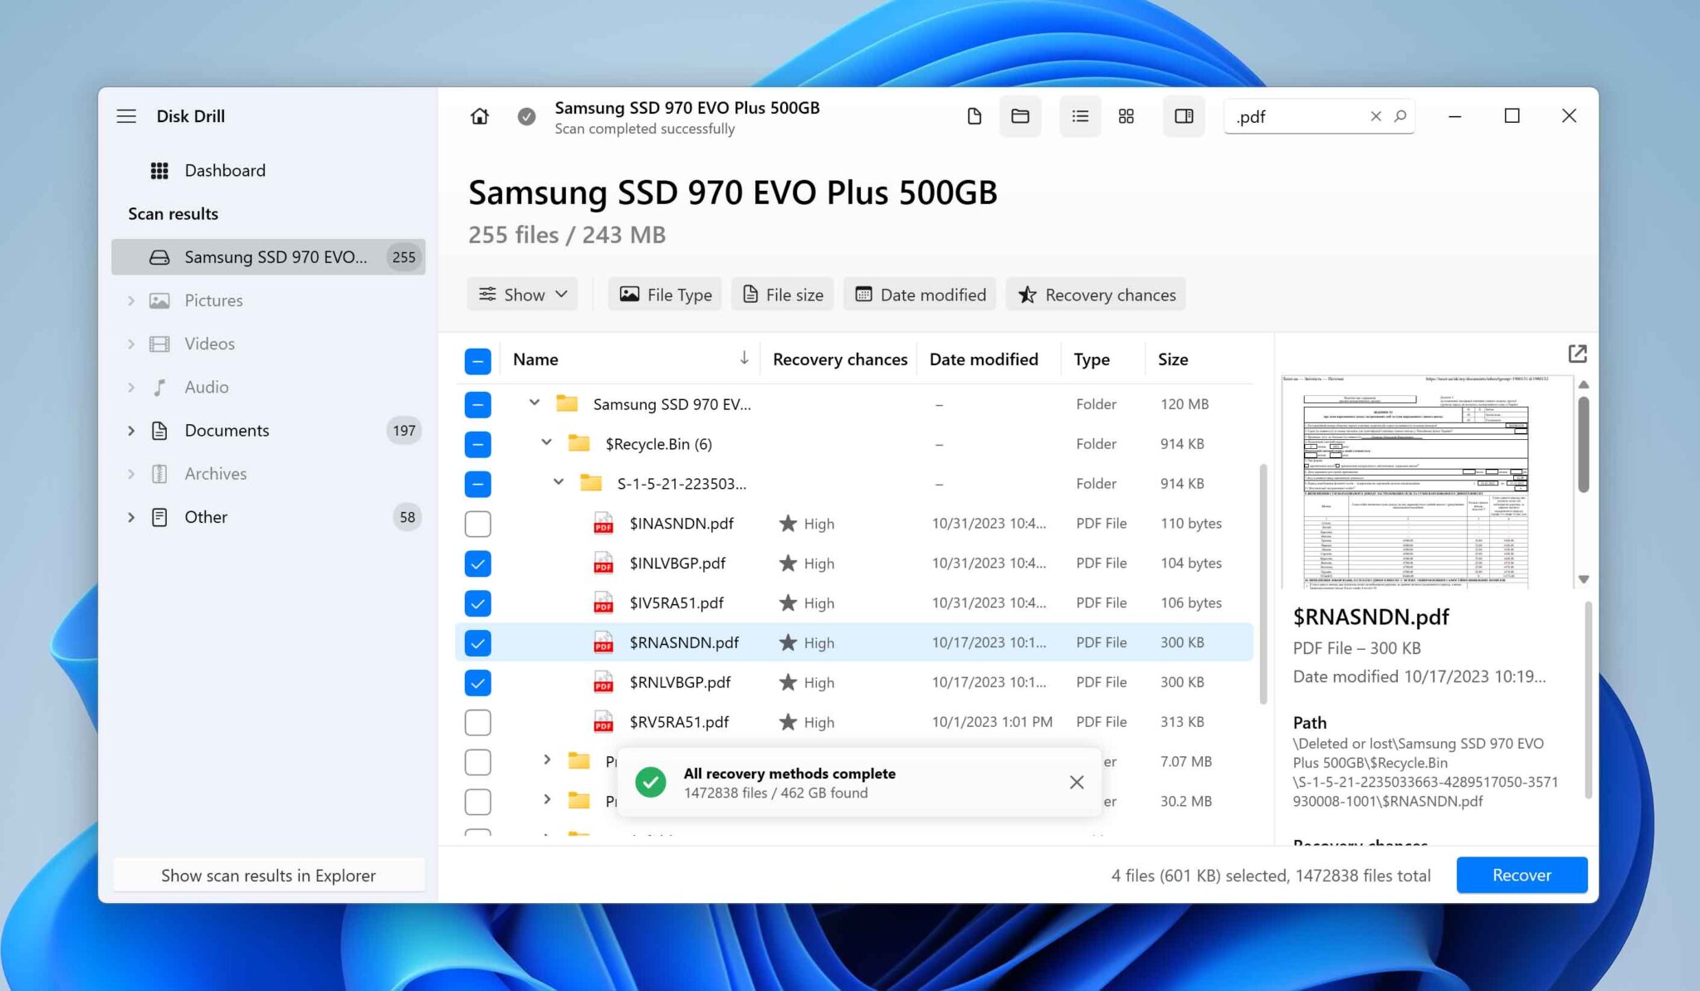Click the folder icon in the top toolbar
Image resolution: width=1700 pixels, height=991 pixels.
point(1019,116)
